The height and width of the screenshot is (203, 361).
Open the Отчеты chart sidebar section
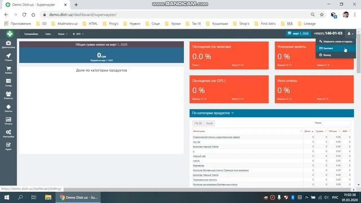[8, 121]
